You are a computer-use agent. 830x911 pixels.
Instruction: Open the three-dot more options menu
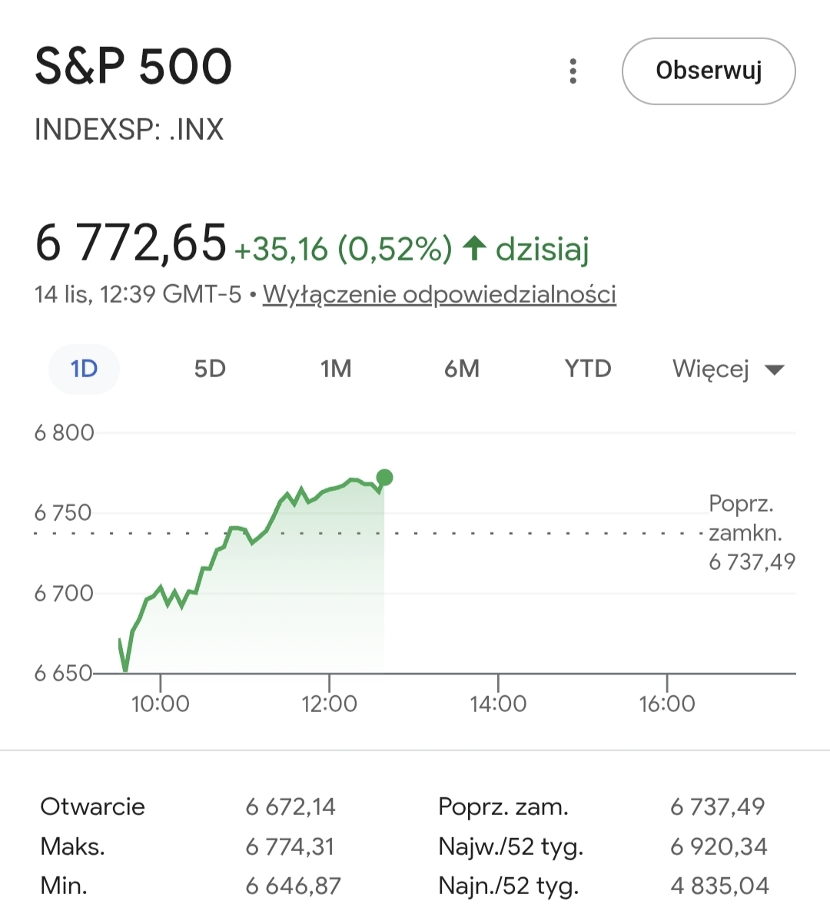[x=573, y=71]
